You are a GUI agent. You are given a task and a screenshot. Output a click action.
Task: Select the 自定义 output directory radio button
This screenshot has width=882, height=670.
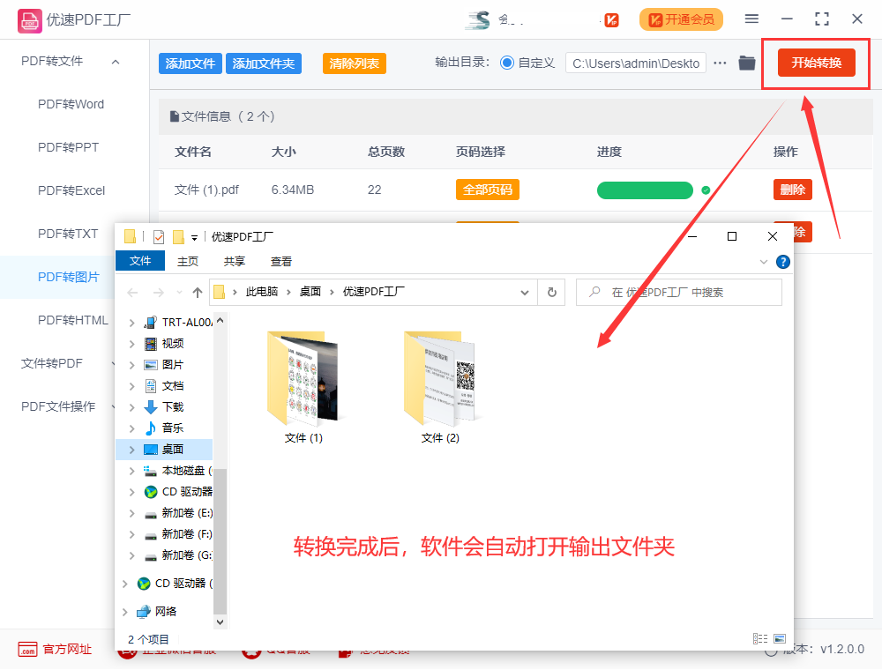(x=507, y=63)
